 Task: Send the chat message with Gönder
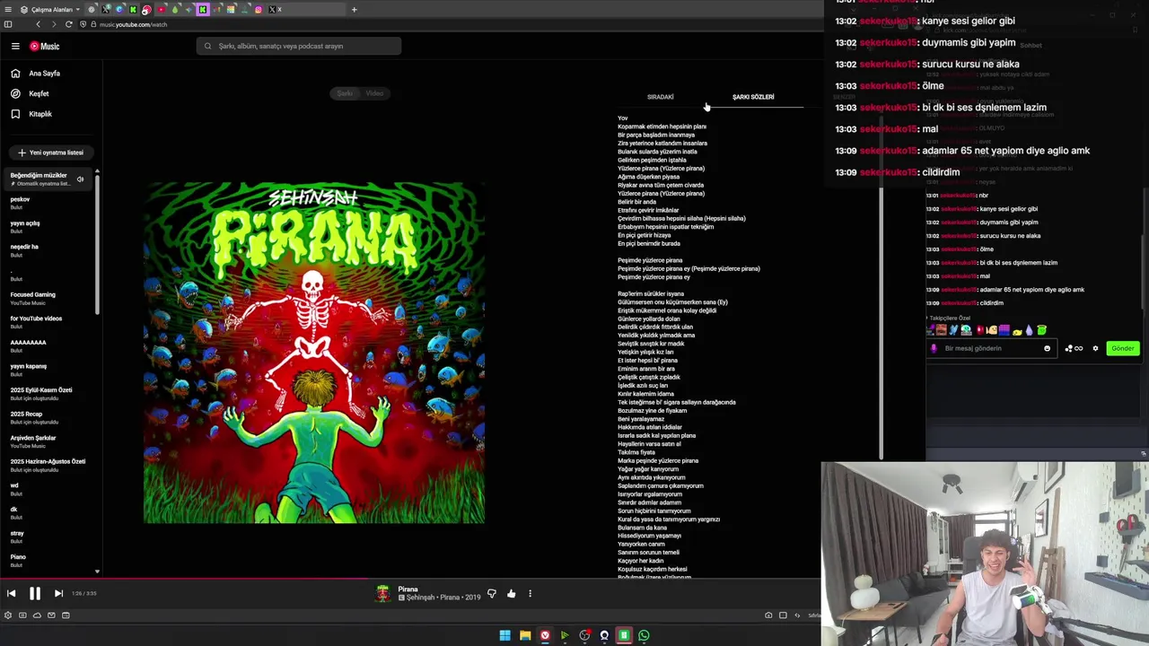click(1123, 348)
